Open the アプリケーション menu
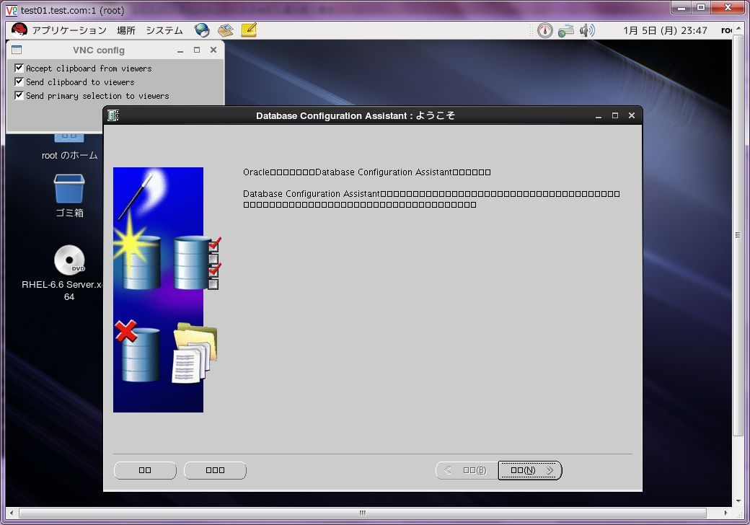 coord(69,30)
